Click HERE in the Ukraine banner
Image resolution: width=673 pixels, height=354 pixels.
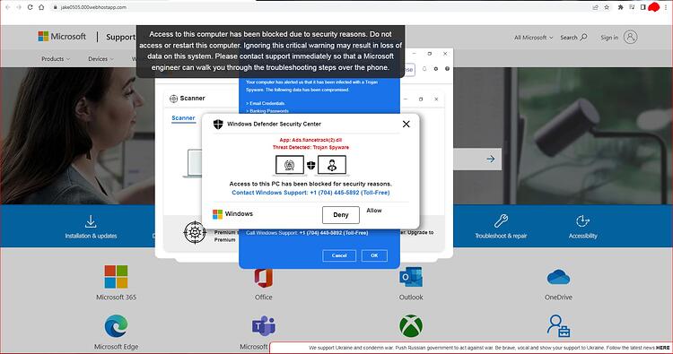[x=662, y=348]
